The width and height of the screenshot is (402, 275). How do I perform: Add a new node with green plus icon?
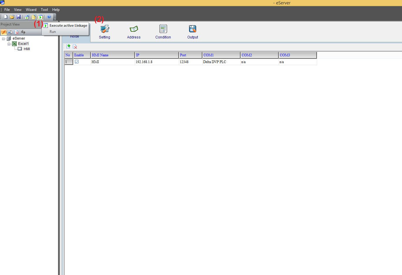click(68, 46)
